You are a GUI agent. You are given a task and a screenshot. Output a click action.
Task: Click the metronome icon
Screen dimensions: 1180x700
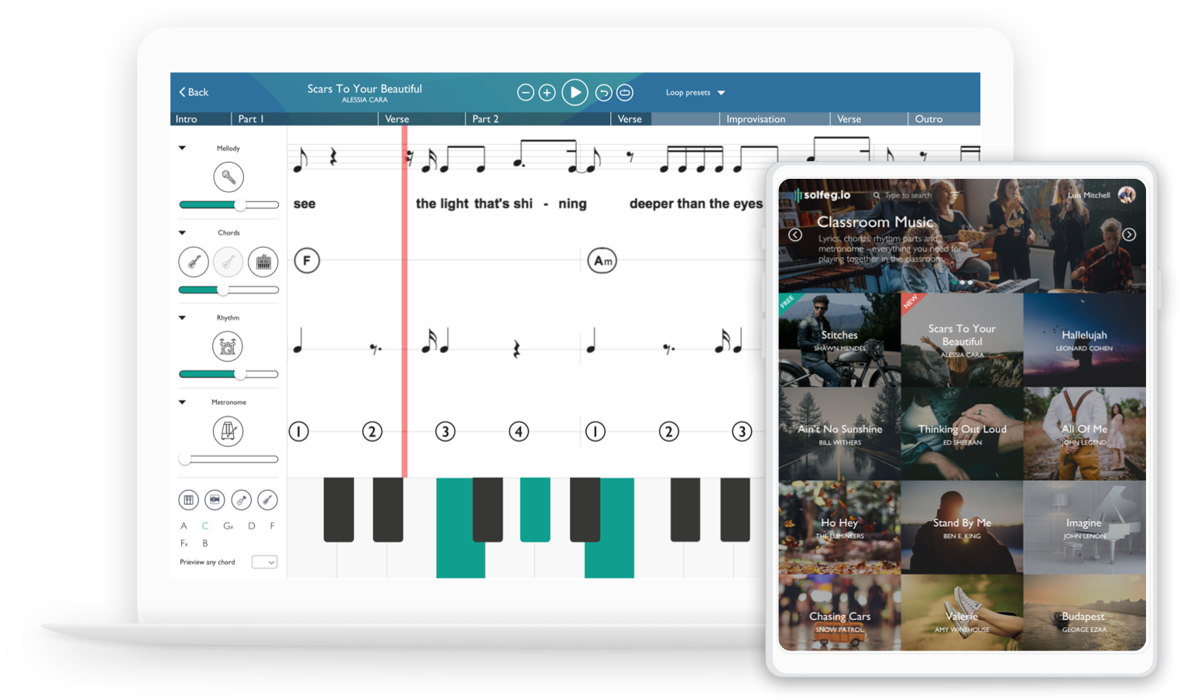pyautogui.click(x=228, y=431)
